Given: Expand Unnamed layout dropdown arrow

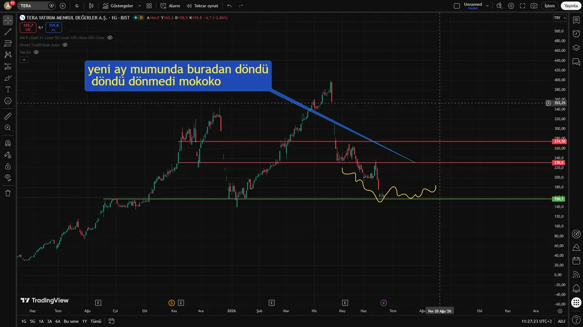Looking at the screenshot, I should point(487,6).
